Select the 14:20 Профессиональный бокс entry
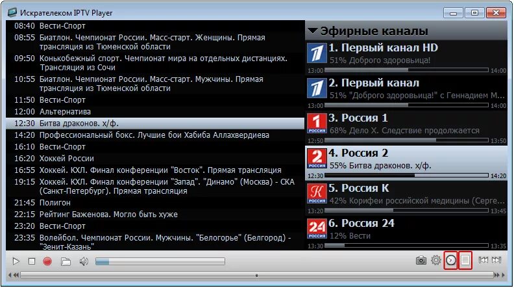This screenshot has height=288, width=514. (155, 135)
